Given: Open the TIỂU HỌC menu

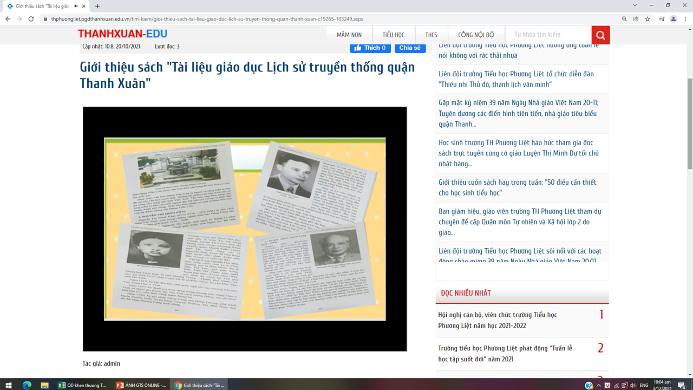Looking at the screenshot, I should 394,35.
